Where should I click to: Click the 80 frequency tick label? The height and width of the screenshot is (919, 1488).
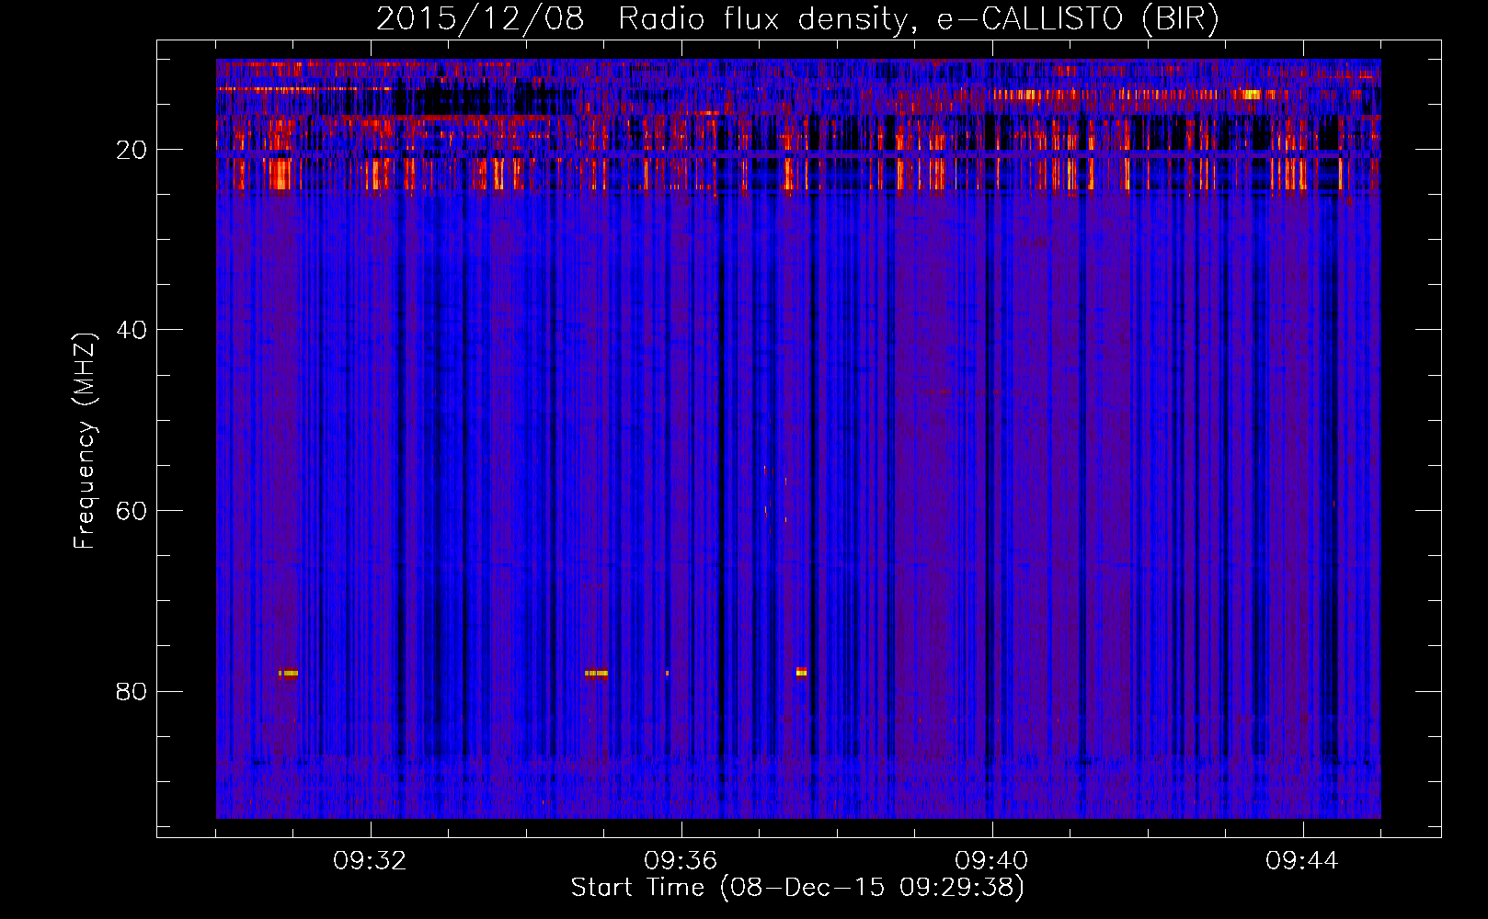pos(132,691)
